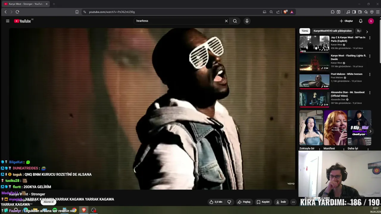This screenshot has height=214, width=381.
Task: Reload the page in the browser
Action: click(x=17, y=12)
